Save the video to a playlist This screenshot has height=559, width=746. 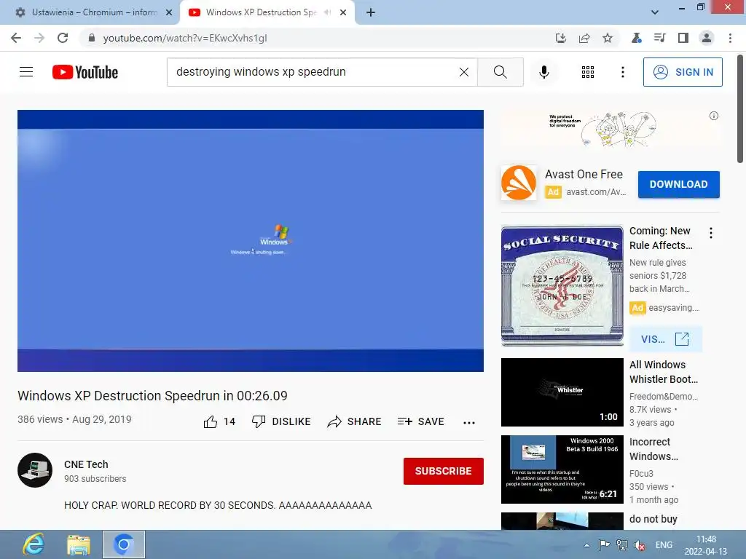tap(420, 421)
